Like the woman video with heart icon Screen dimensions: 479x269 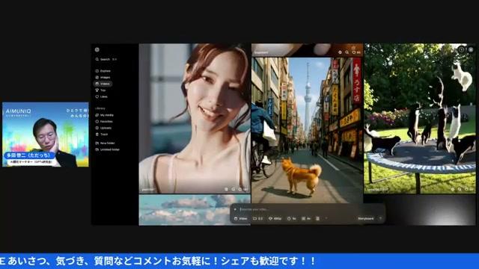(240, 189)
